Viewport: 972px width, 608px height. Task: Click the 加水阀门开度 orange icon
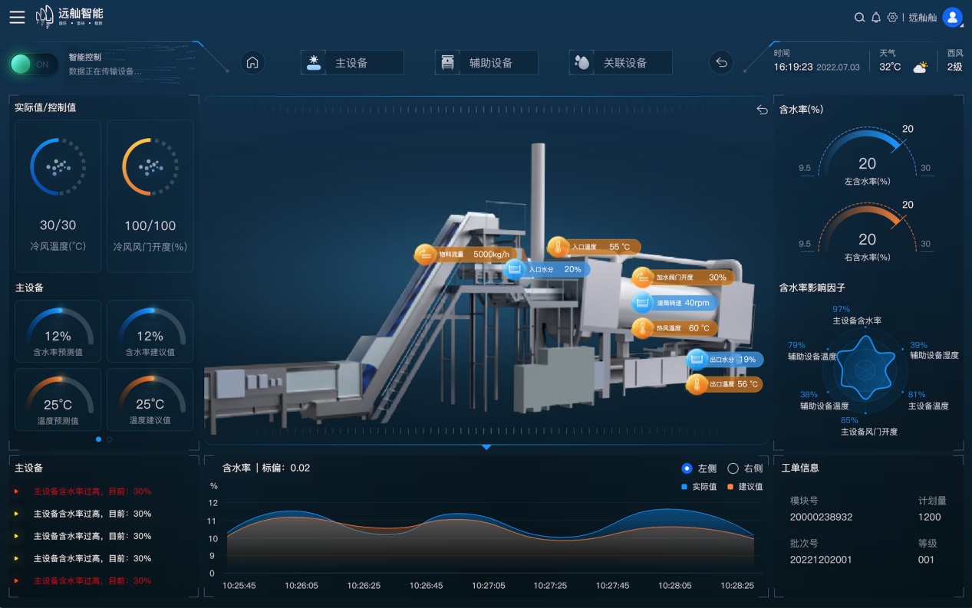click(641, 277)
